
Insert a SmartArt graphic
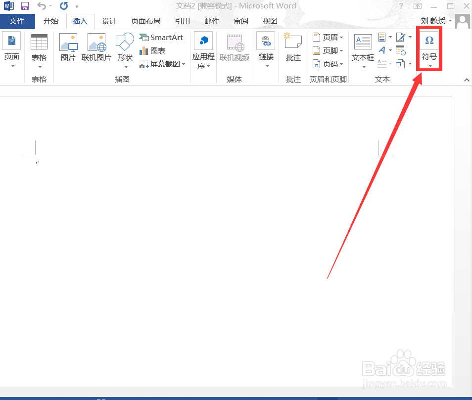pyautogui.click(x=162, y=37)
